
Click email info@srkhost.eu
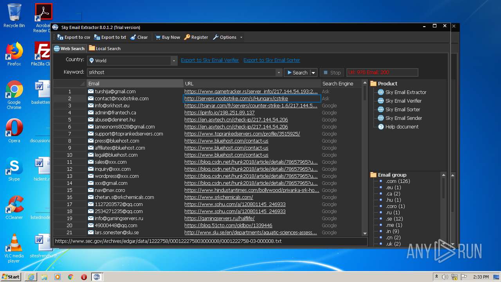pos(112,105)
